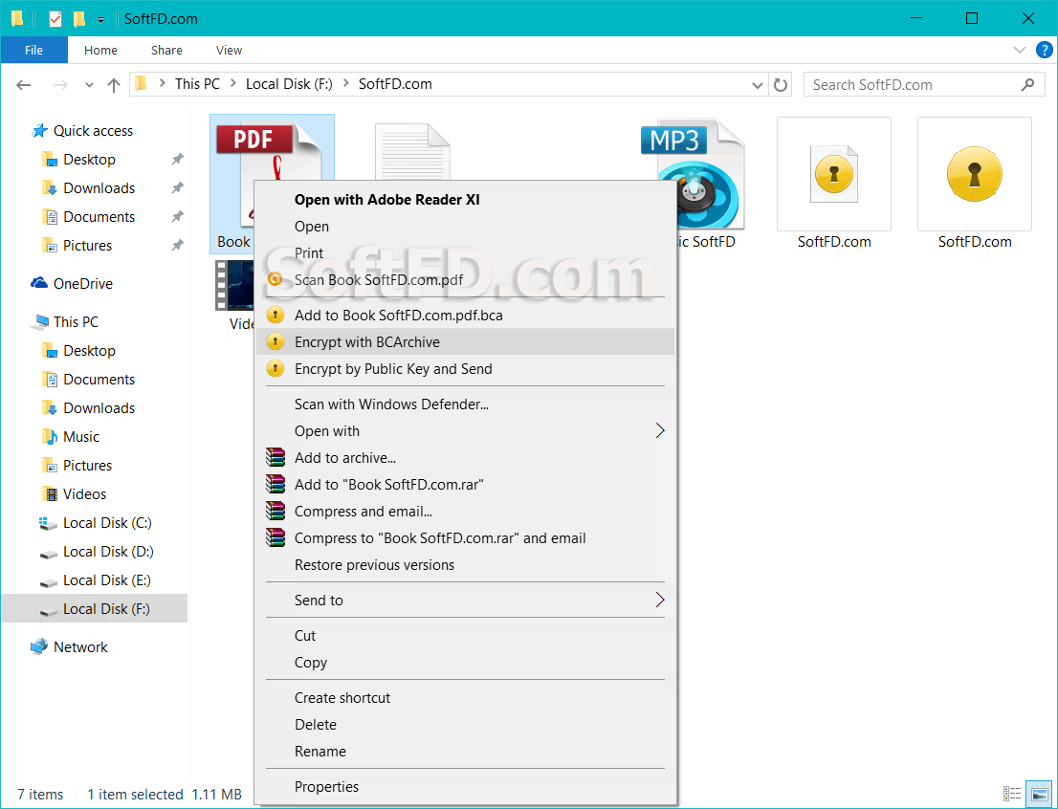This screenshot has height=809, width=1058.
Task: Select Create shortcut menu entry
Action: coord(465,698)
